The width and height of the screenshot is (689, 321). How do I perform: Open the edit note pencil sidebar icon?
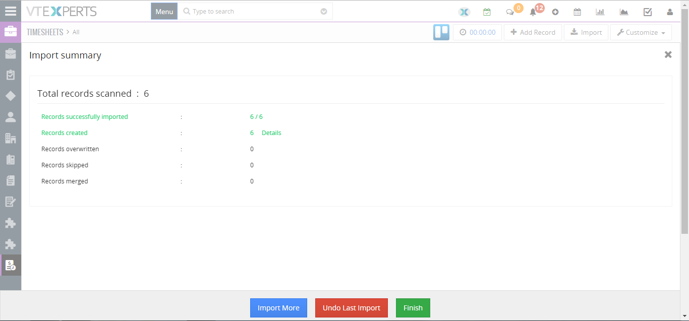point(11,202)
